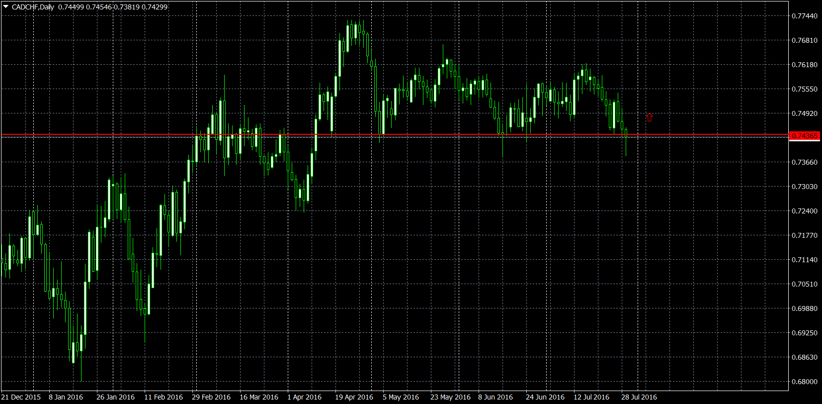Screen dimensions: 822x404
Task: Click the 24 Jun 2016 date label
Action: pos(545,397)
